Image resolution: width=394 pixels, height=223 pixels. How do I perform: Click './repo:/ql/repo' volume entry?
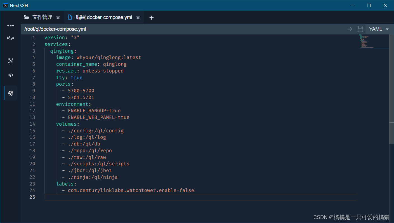tap(90, 151)
